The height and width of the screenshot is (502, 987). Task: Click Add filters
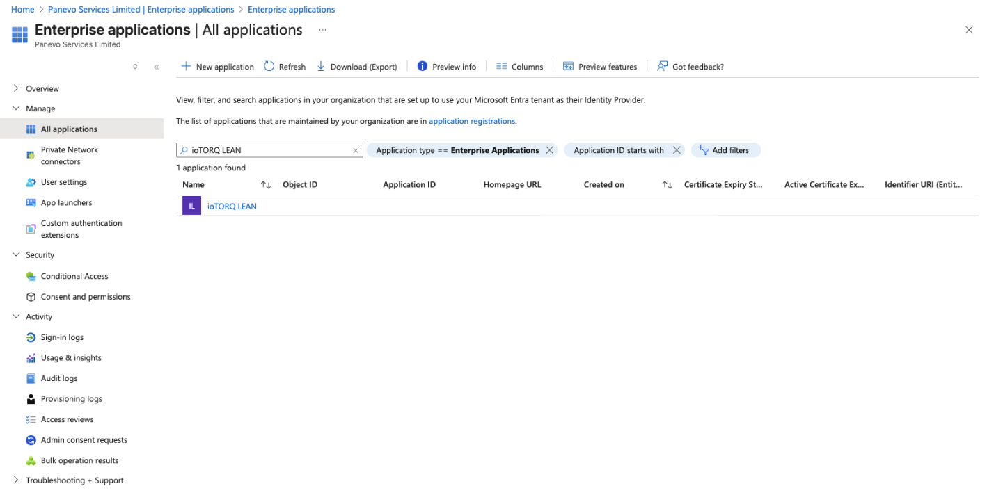tap(725, 150)
